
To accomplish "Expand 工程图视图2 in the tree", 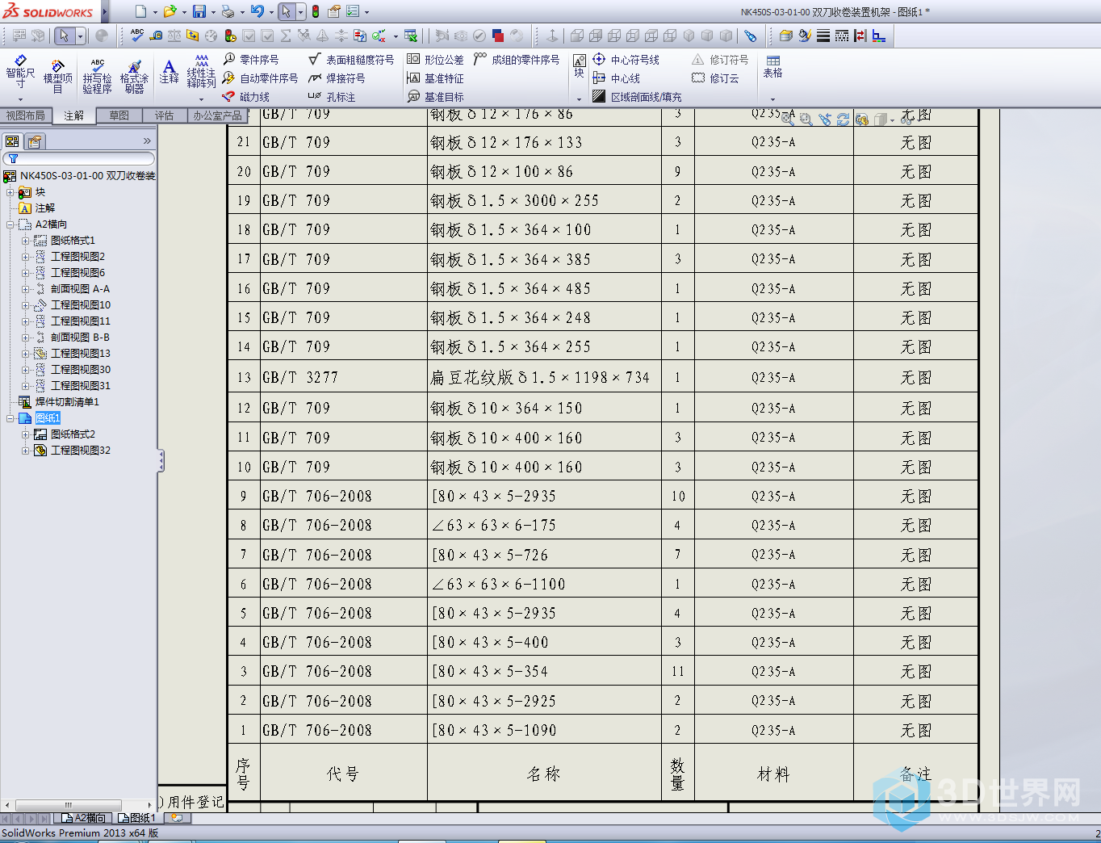I will [x=25, y=257].
